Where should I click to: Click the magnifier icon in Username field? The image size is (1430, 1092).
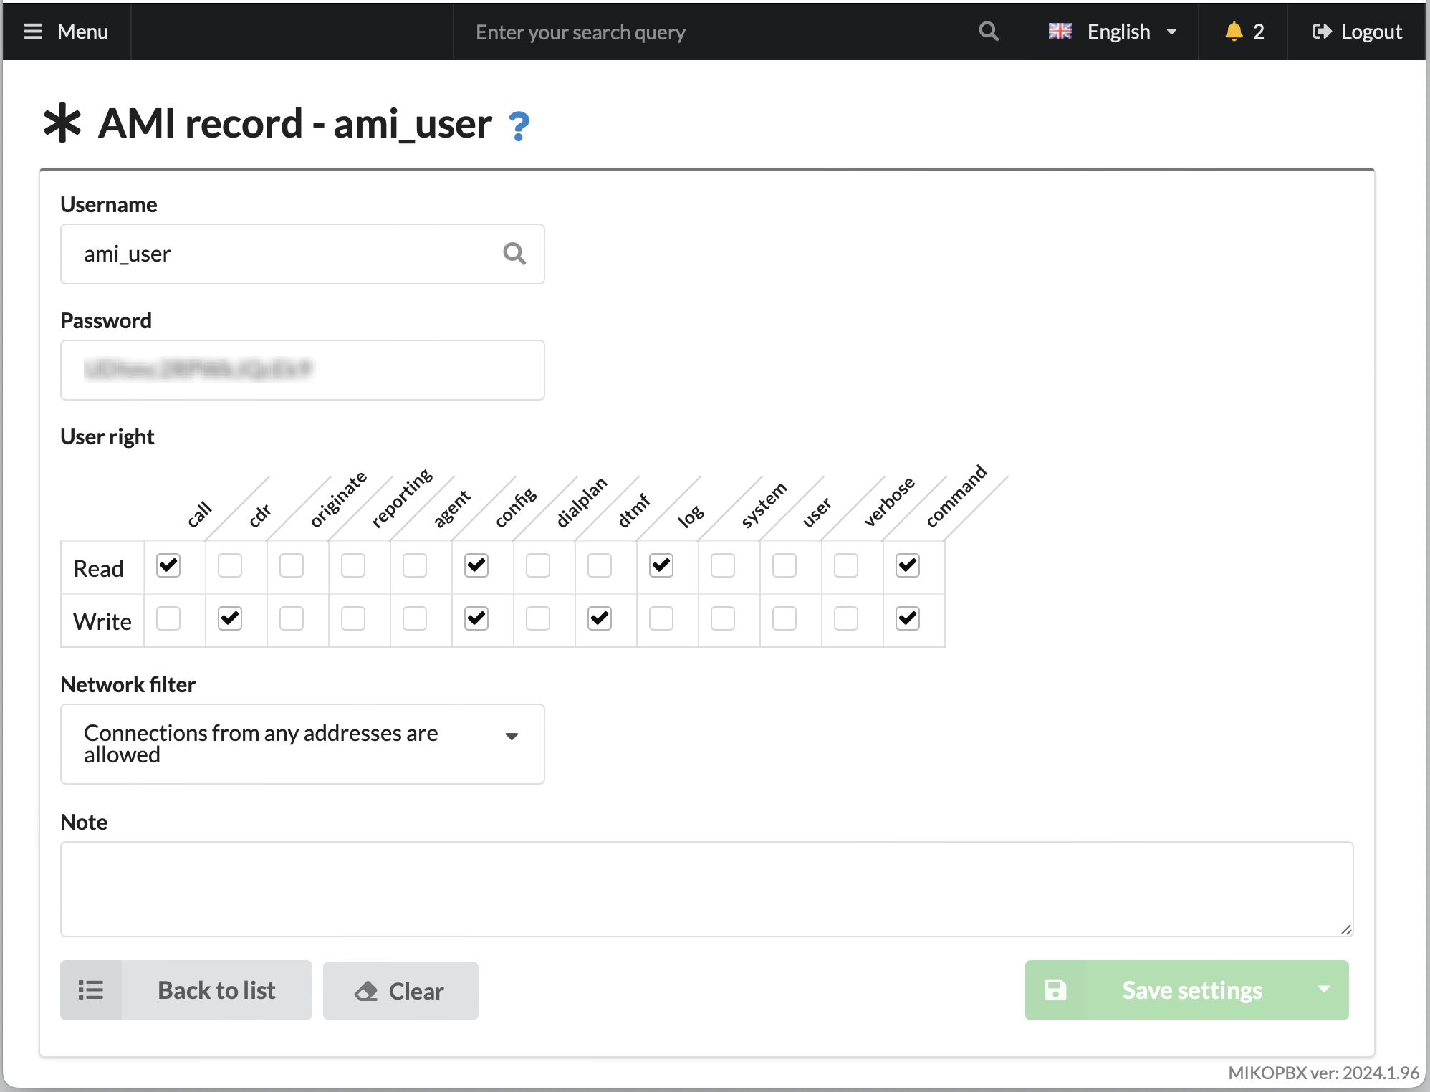pos(514,254)
